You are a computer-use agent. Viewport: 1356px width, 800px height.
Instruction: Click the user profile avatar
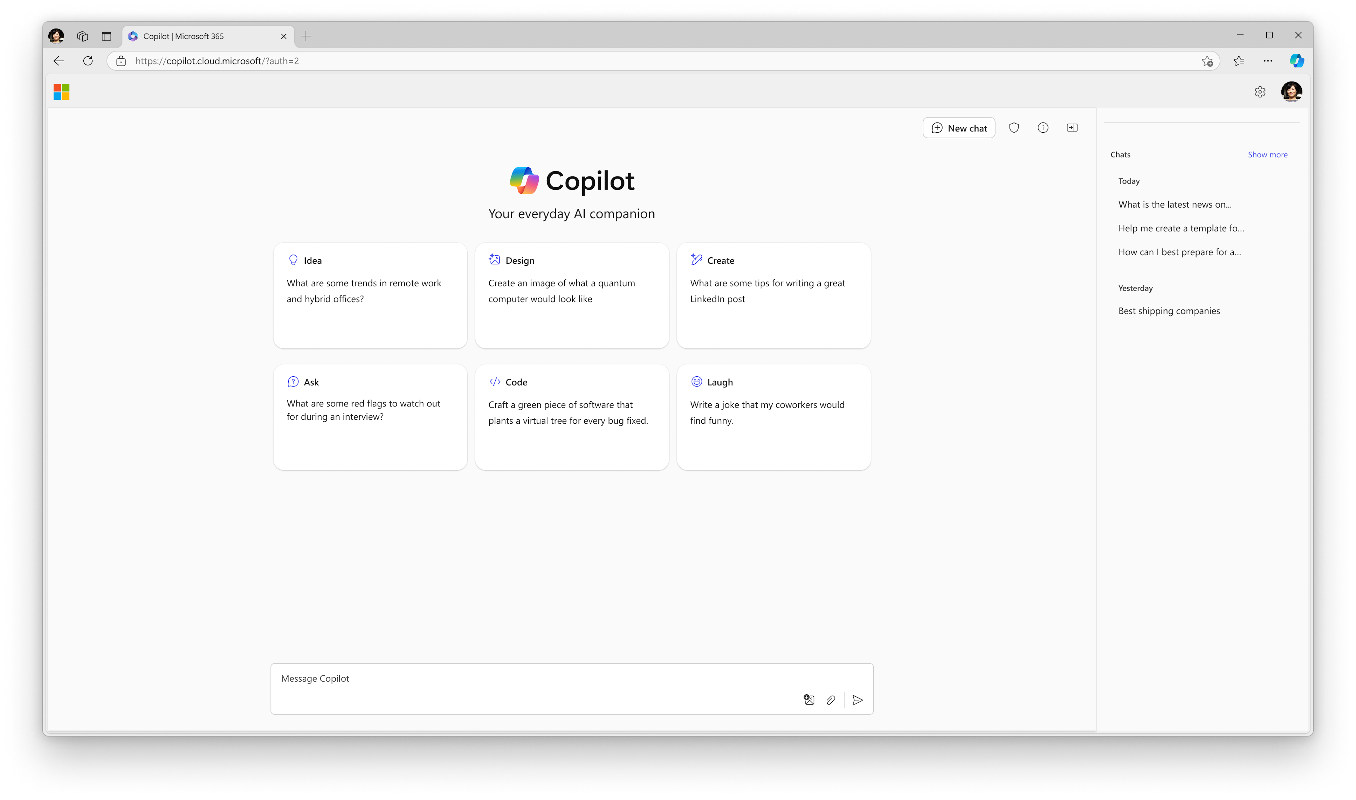pos(1293,91)
